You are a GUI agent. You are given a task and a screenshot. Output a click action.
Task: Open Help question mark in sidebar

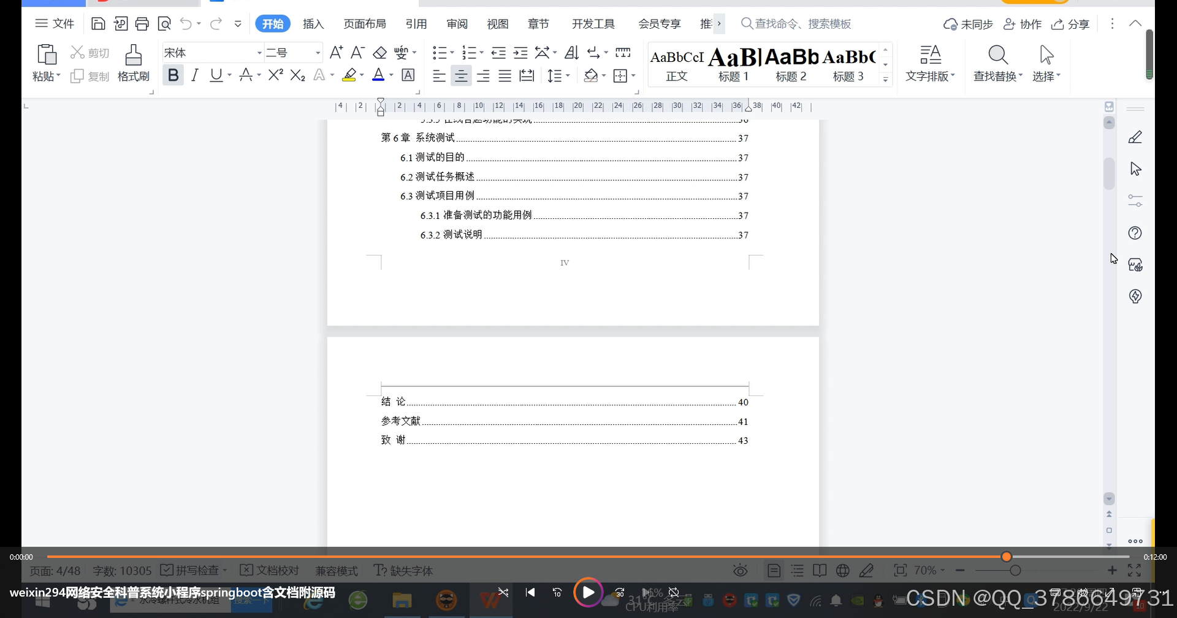(1135, 233)
